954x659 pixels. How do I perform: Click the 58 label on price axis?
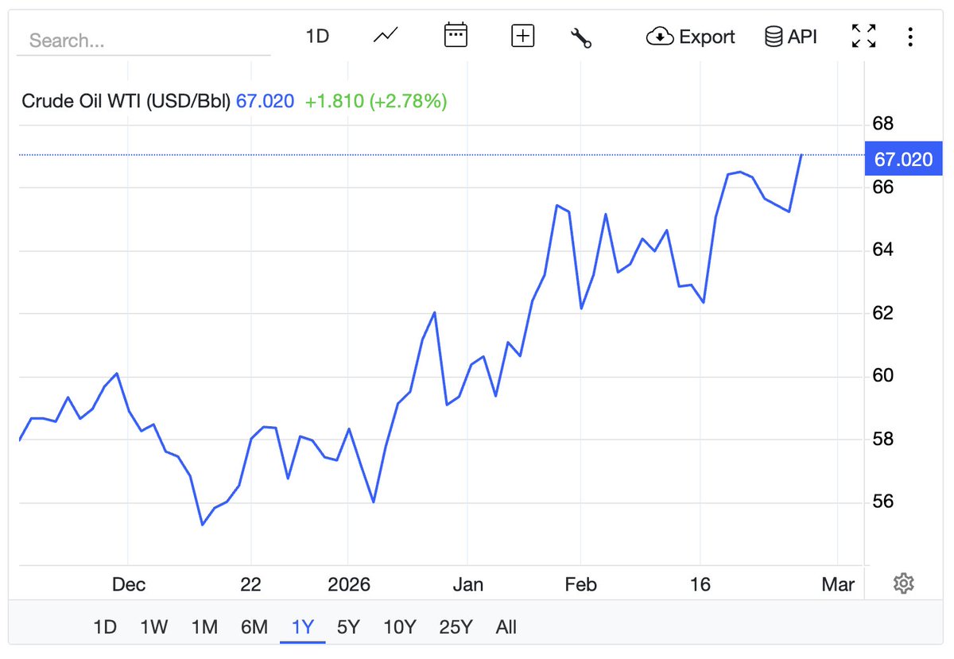(883, 440)
